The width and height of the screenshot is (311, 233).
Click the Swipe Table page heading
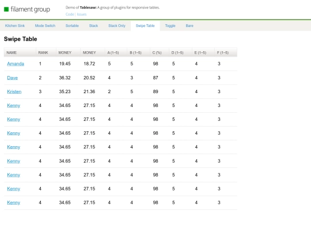pyautogui.click(x=20, y=39)
